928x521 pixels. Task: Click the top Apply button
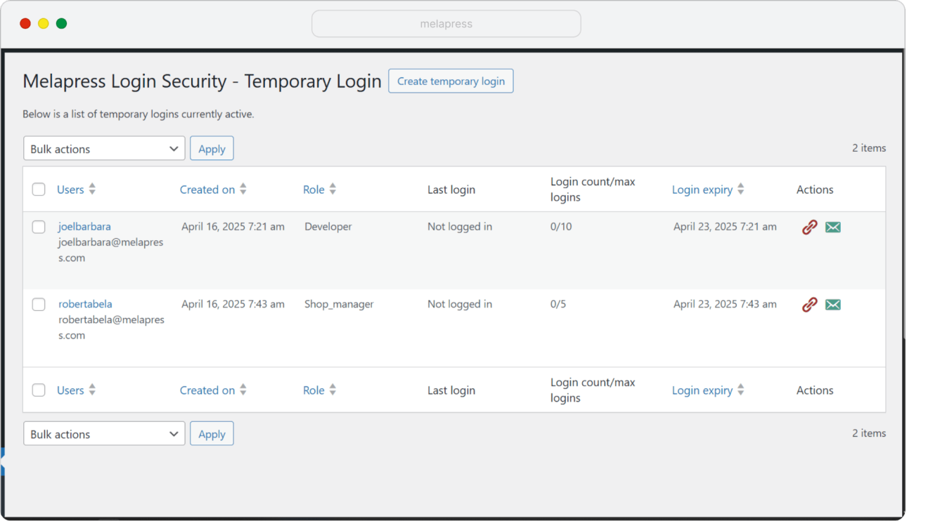212,148
